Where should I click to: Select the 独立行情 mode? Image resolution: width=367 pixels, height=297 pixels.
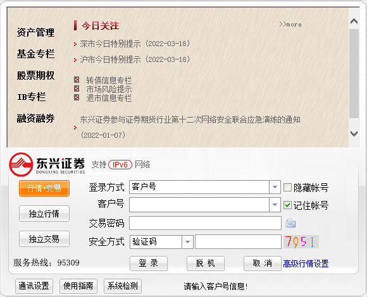(44, 214)
